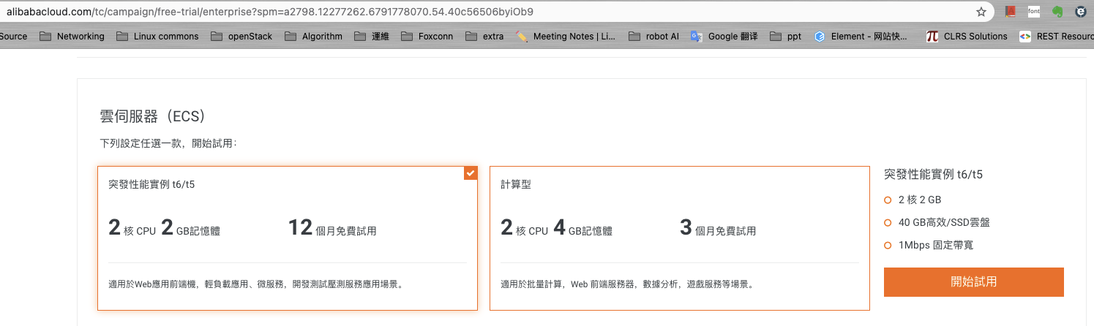Image resolution: width=1094 pixels, height=326 pixels.
Task: Expand the Networking bookmark folder
Action: click(72, 37)
